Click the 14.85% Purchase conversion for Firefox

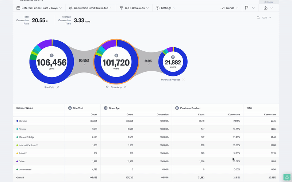(x=237, y=129)
